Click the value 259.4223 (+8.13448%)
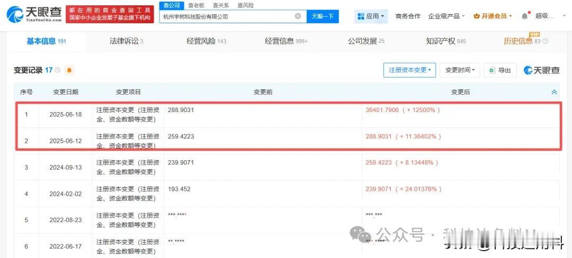 click(401, 163)
